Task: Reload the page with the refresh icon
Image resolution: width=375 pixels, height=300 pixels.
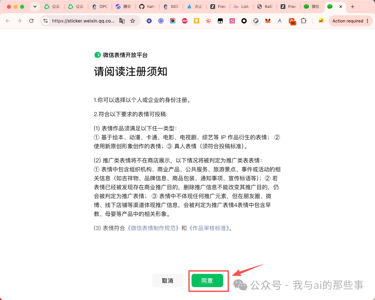Action: [x=31, y=21]
